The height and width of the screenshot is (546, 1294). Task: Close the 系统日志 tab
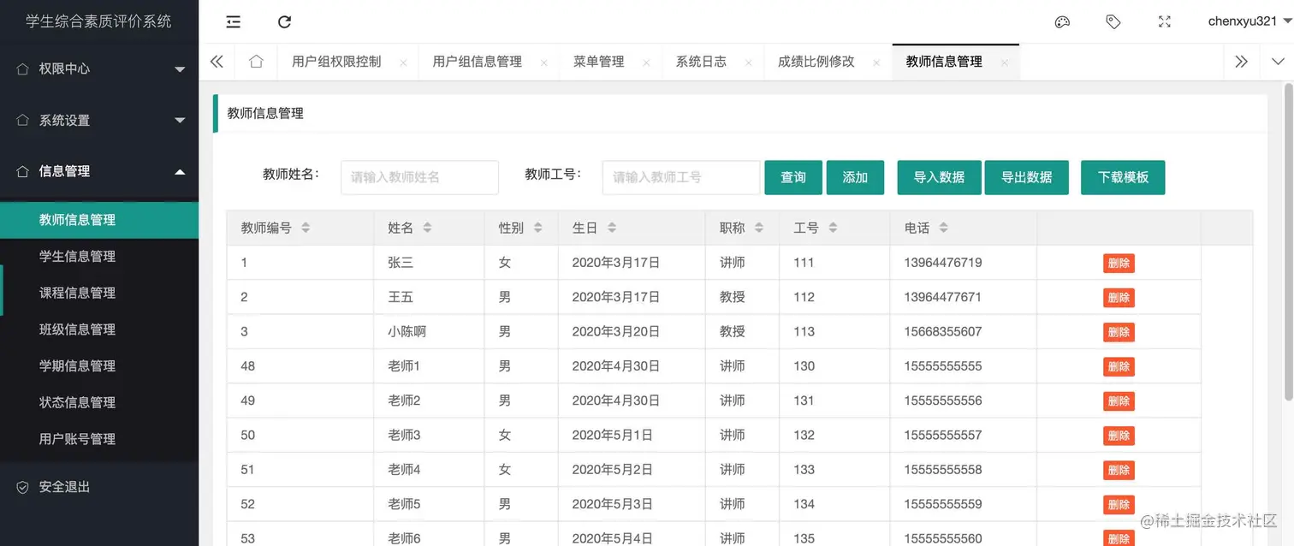click(749, 63)
